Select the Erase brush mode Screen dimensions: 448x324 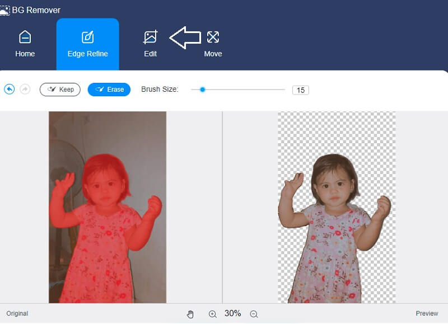(x=109, y=90)
